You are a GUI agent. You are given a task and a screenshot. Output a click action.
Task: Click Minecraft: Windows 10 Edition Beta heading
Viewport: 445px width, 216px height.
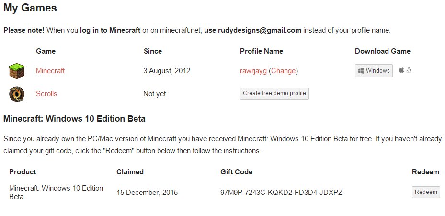coord(74,119)
